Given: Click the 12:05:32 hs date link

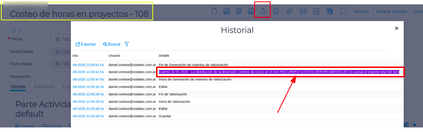Looking at the screenshot, I should pos(88,87).
